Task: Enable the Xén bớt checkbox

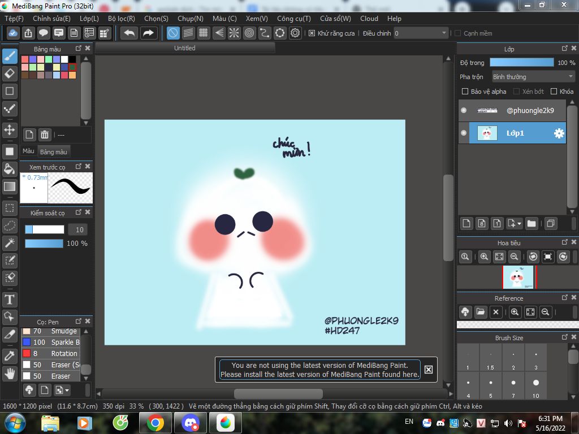Action: click(x=517, y=91)
